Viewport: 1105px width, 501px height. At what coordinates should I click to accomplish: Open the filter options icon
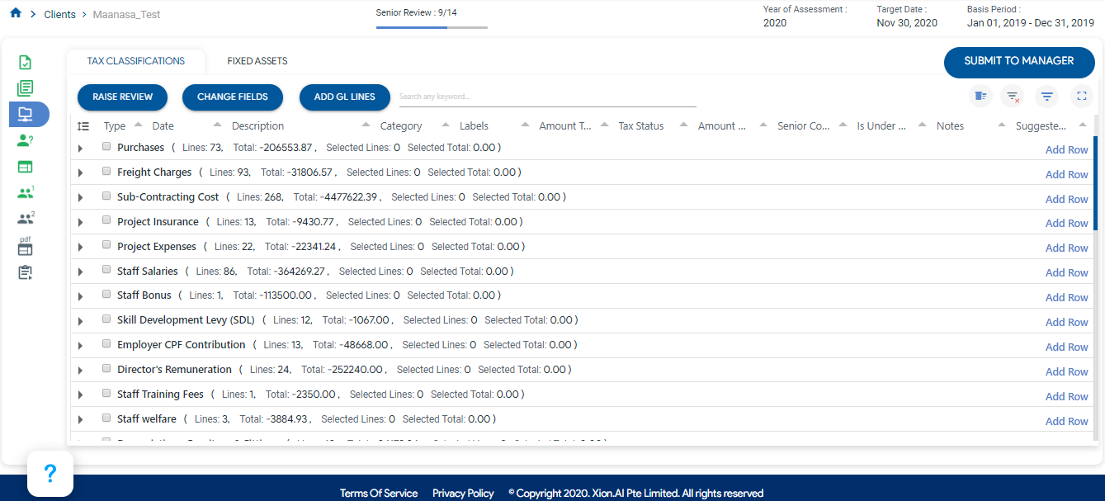pyautogui.click(x=1046, y=97)
